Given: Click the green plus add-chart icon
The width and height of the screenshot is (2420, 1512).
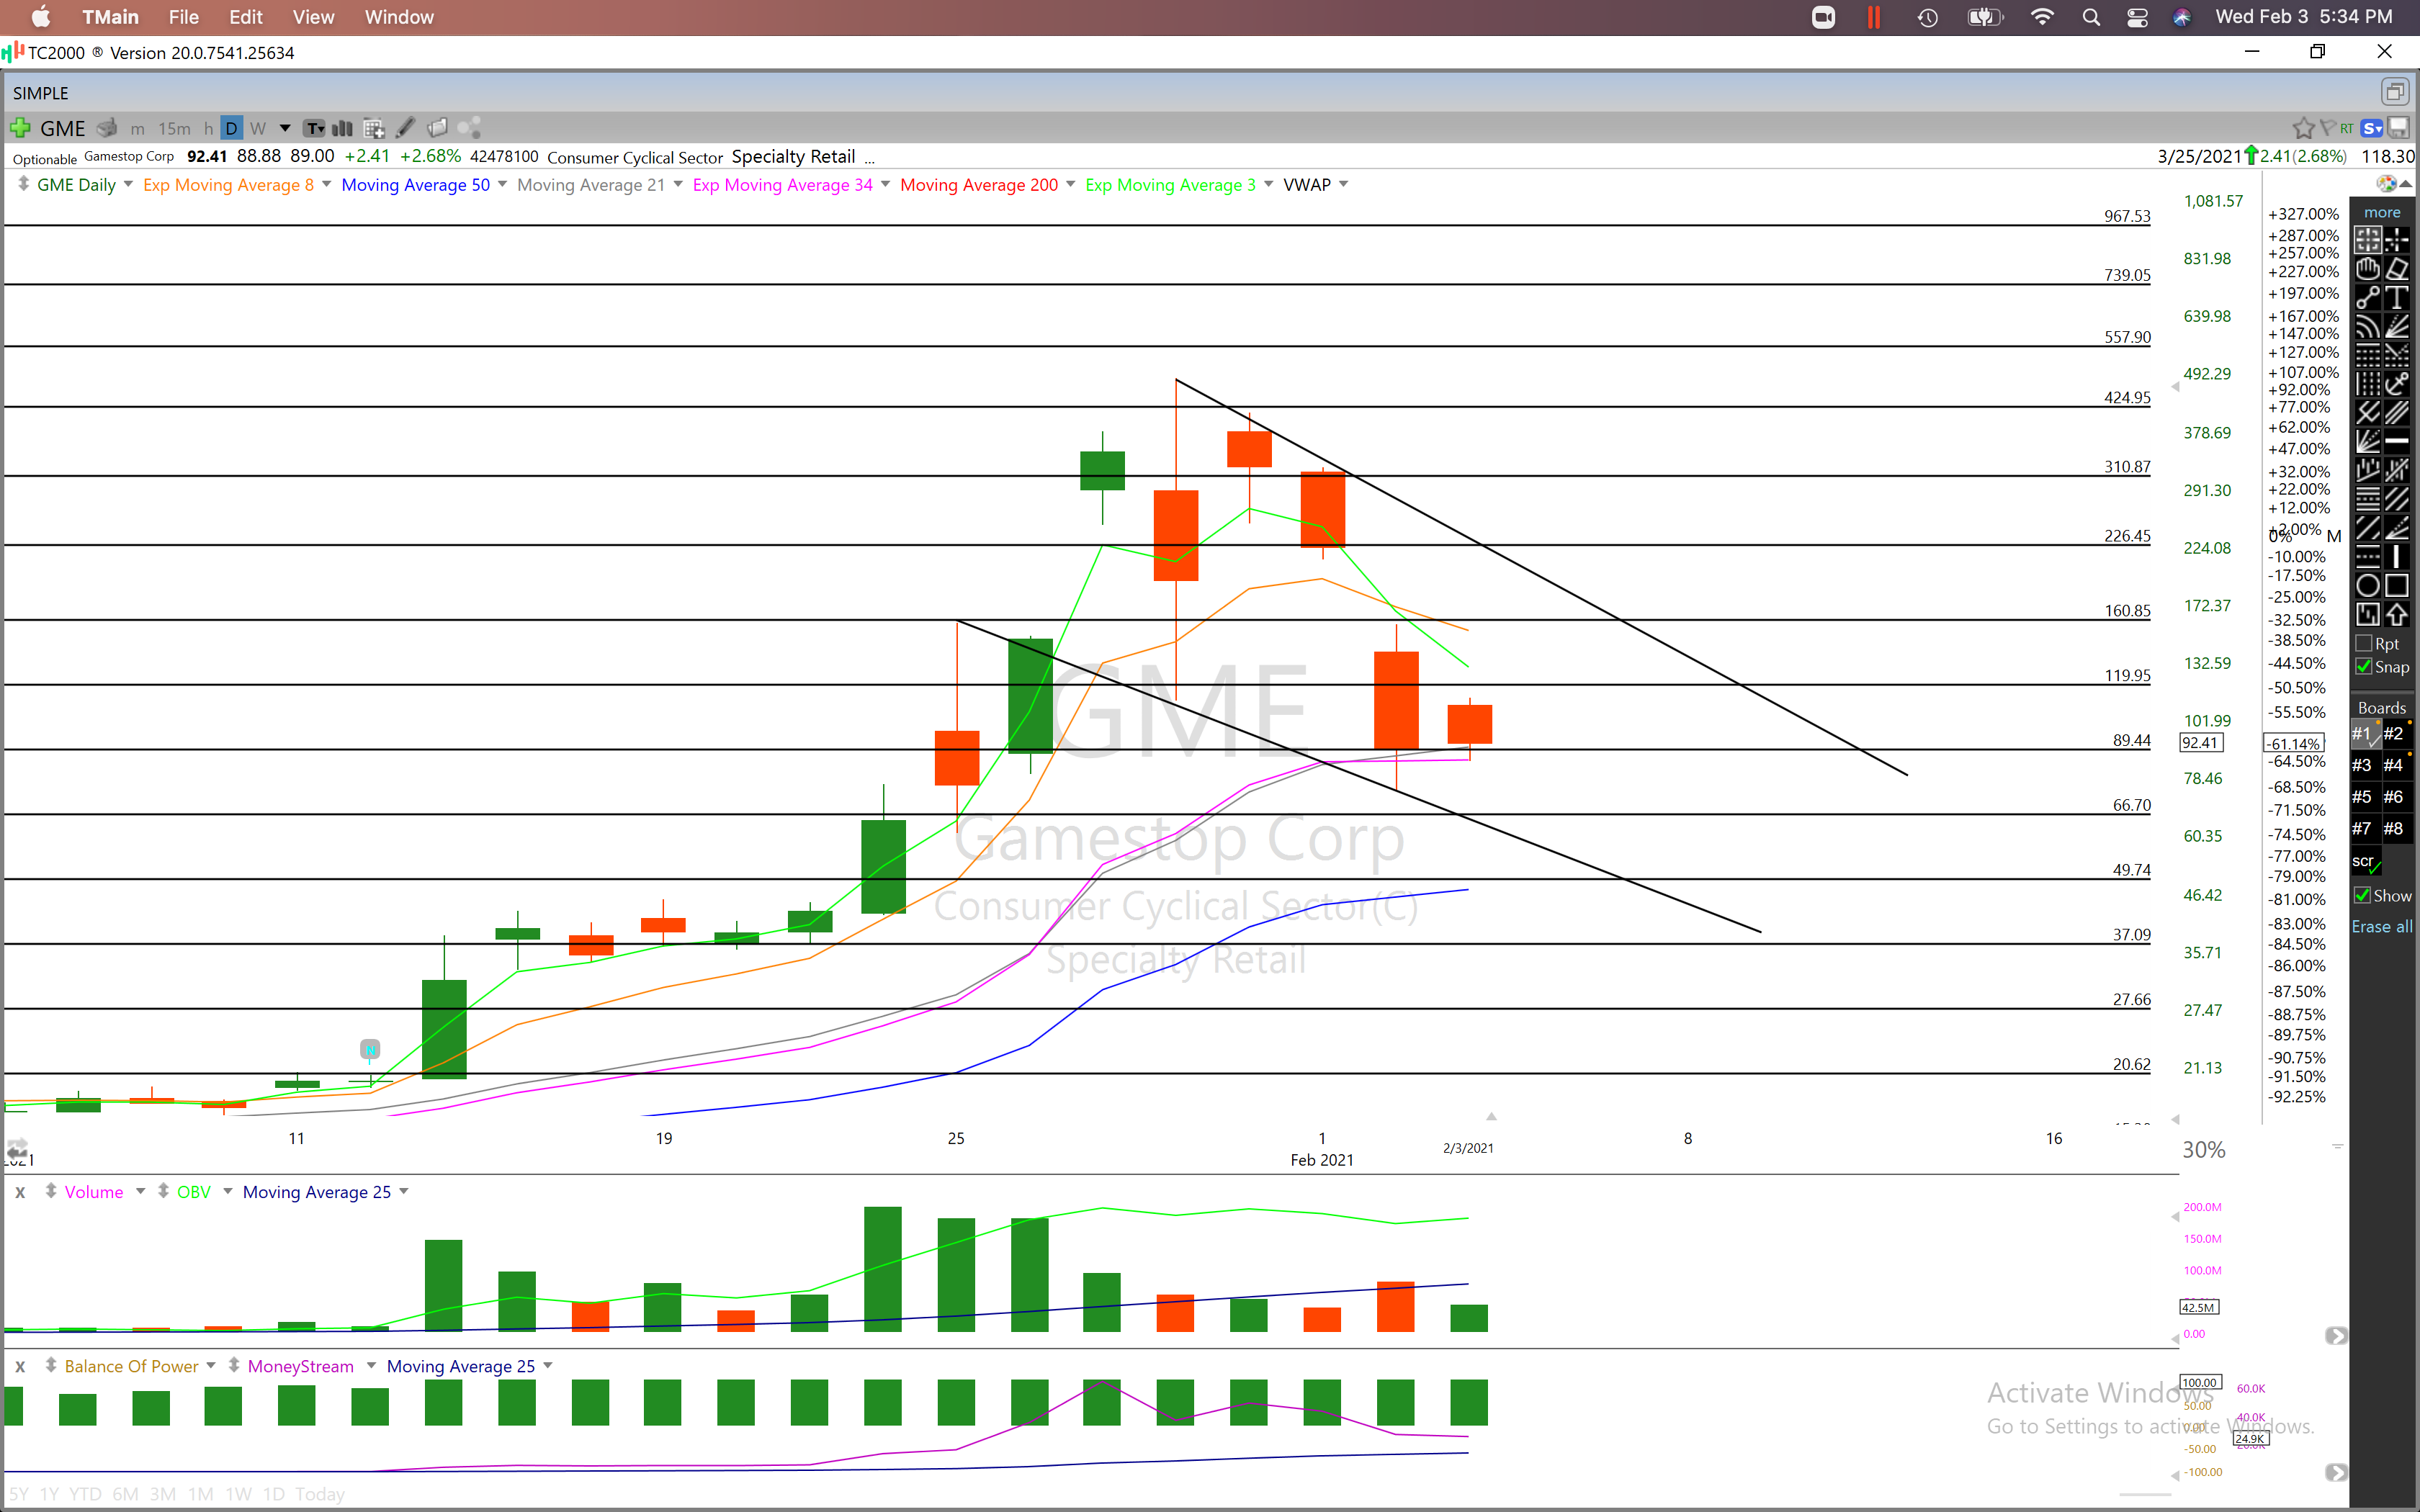Looking at the screenshot, I should tap(20, 128).
